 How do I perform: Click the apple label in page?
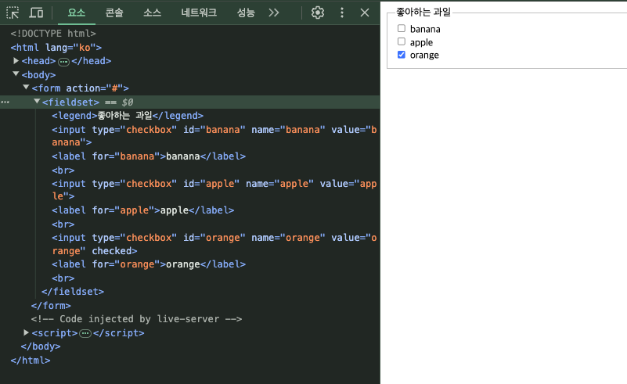tap(421, 42)
